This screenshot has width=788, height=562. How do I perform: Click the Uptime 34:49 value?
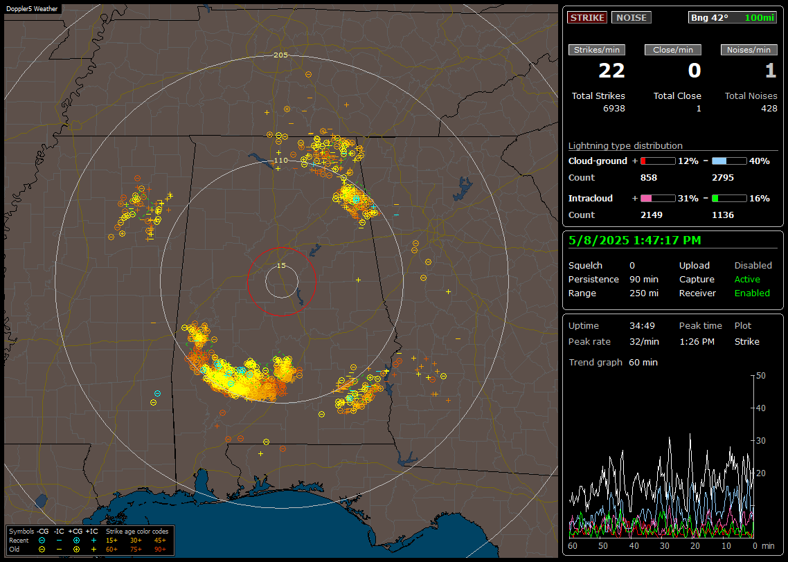643,326
